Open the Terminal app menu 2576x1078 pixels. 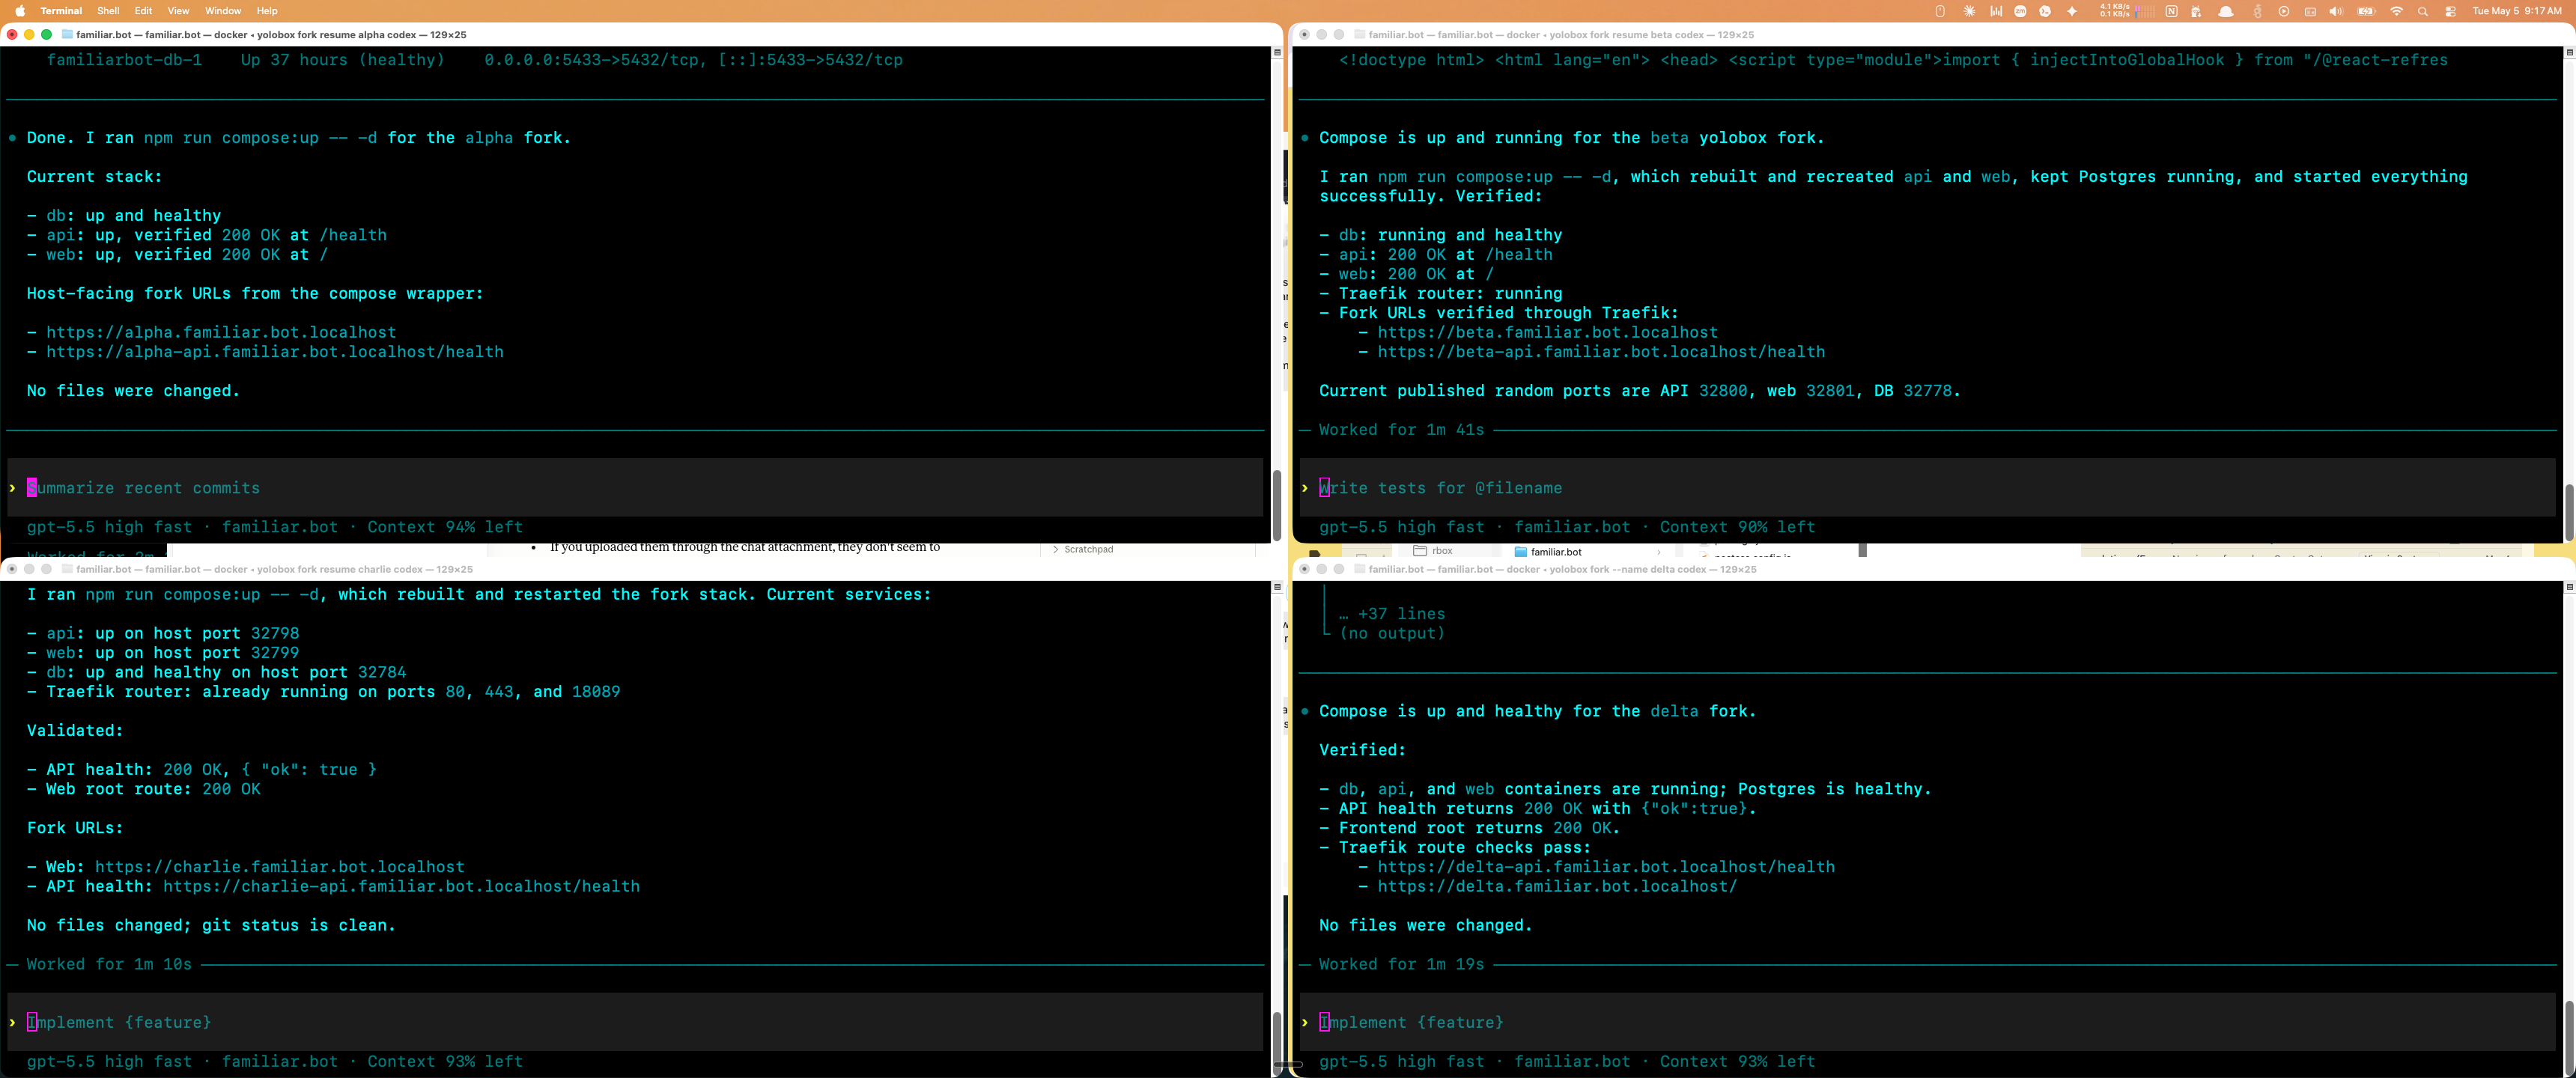click(61, 11)
